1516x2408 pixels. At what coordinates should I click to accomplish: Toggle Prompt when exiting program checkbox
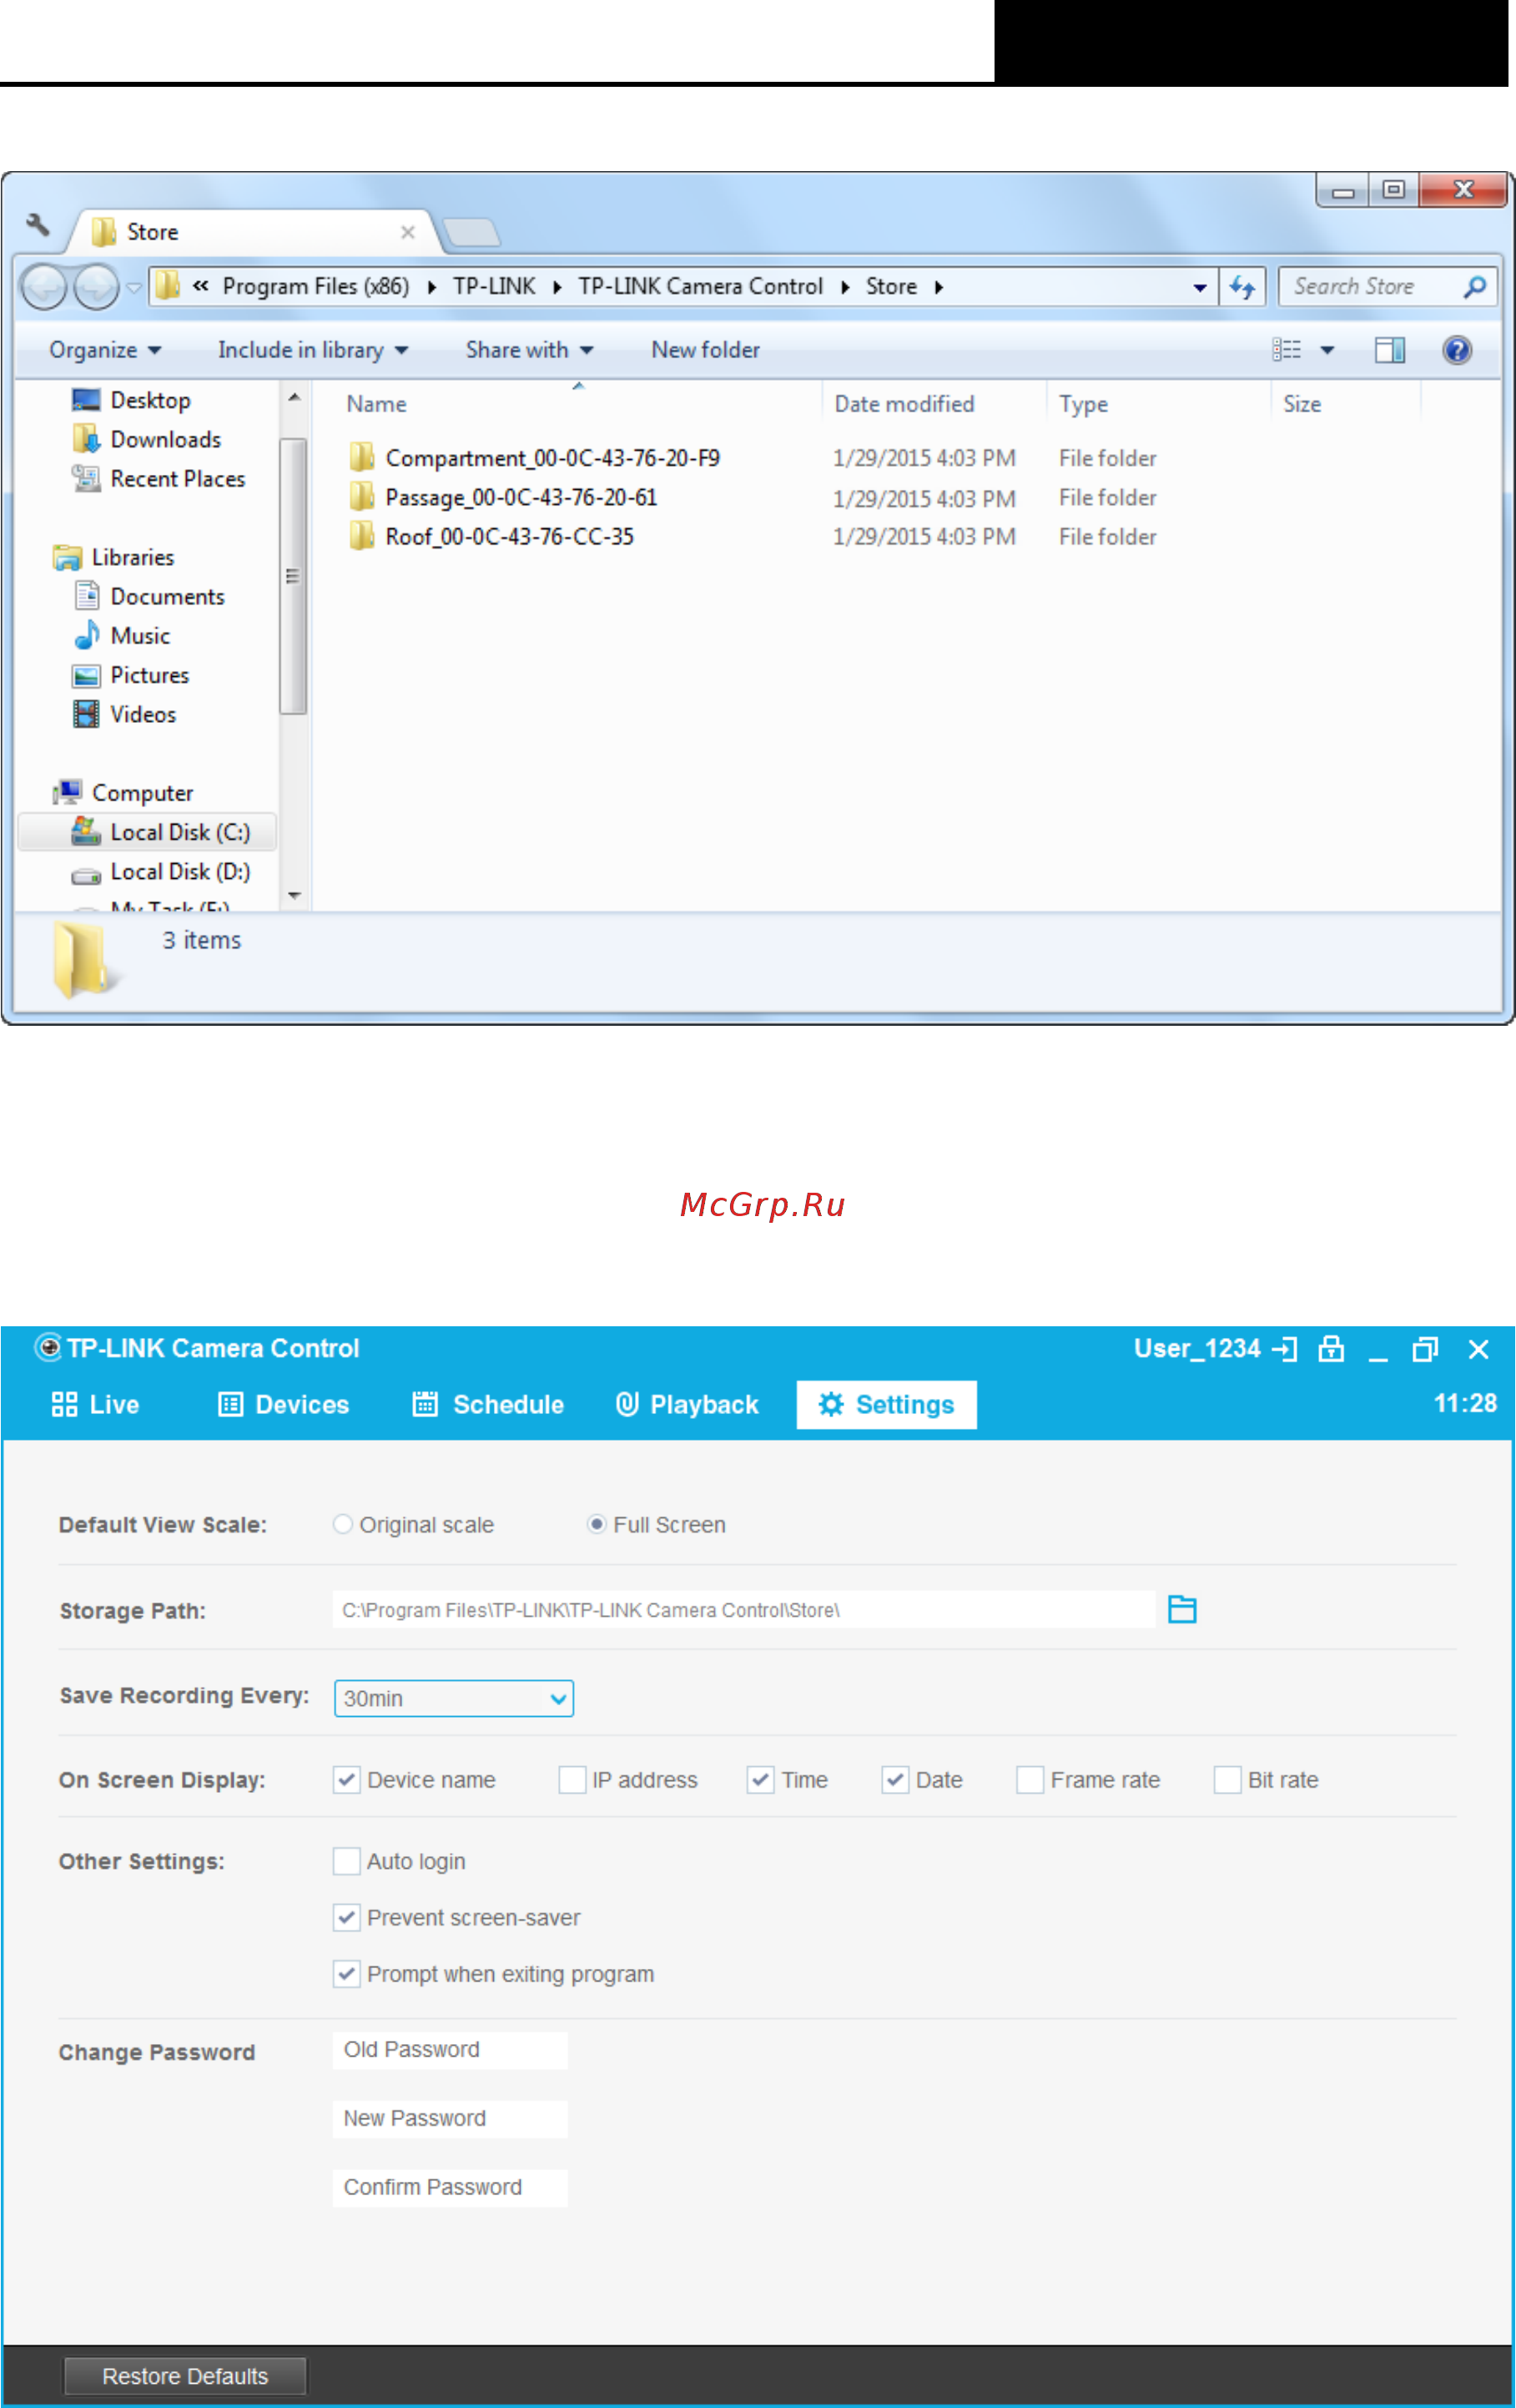click(x=345, y=1974)
